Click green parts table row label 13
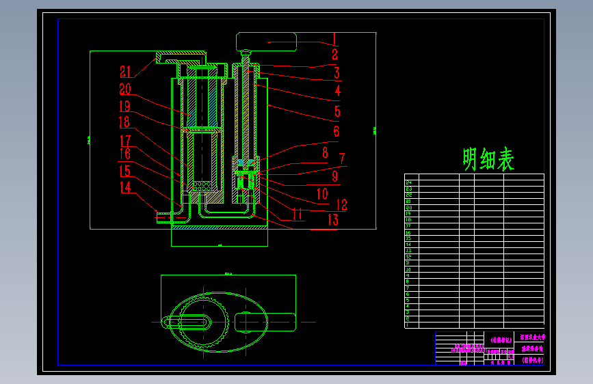 408,251
